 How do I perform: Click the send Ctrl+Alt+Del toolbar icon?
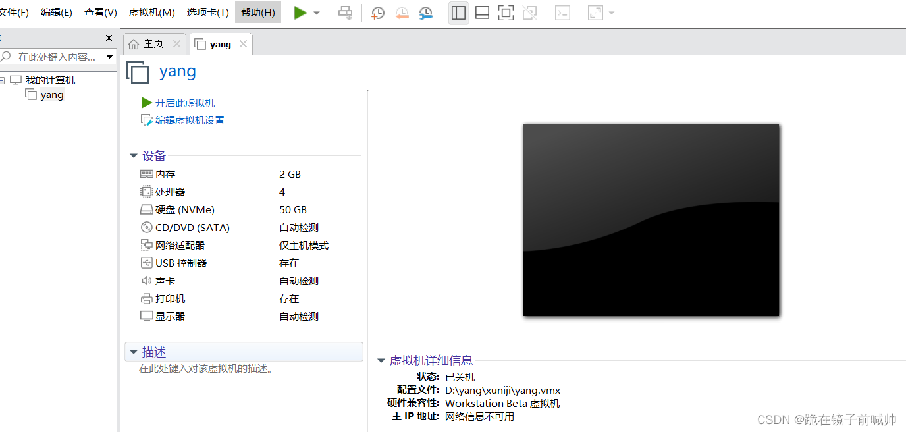pos(345,13)
